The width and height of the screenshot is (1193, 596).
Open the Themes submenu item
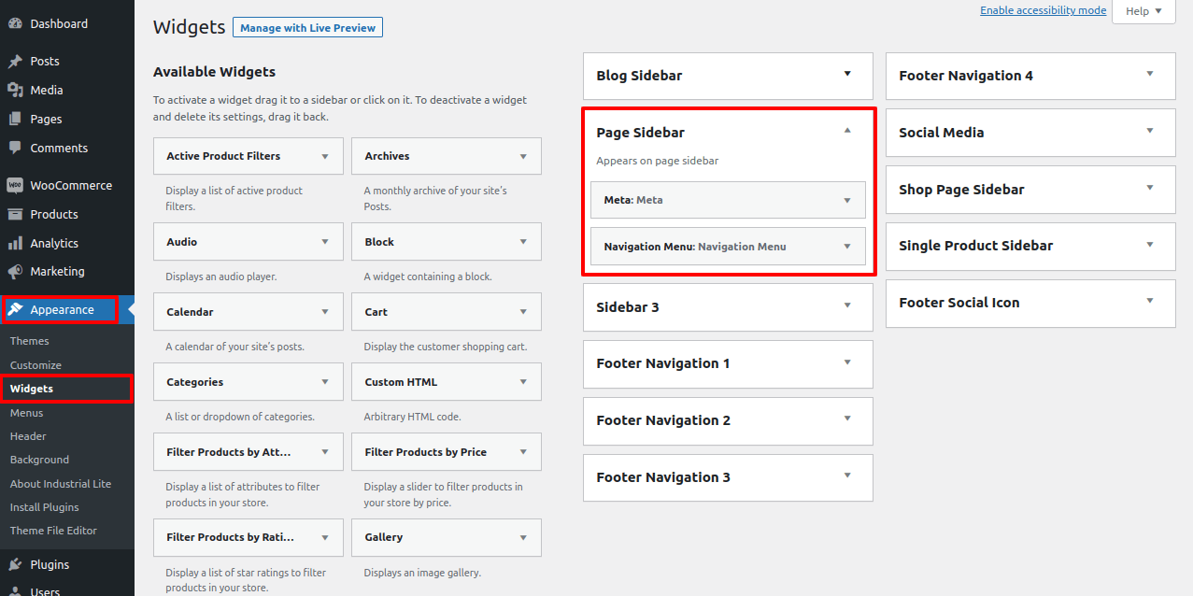(x=30, y=342)
